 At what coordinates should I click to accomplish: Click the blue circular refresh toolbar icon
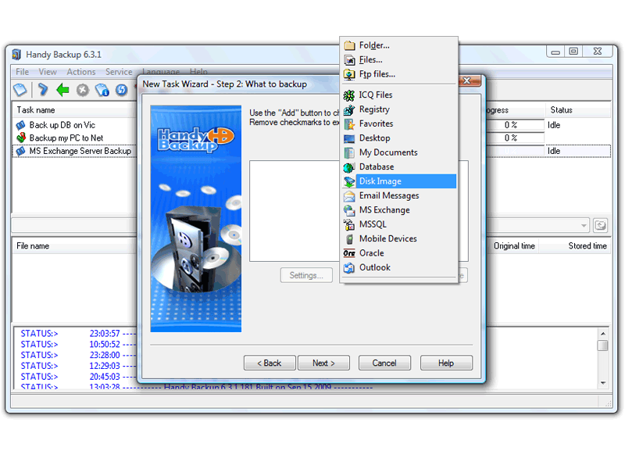(x=122, y=90)
